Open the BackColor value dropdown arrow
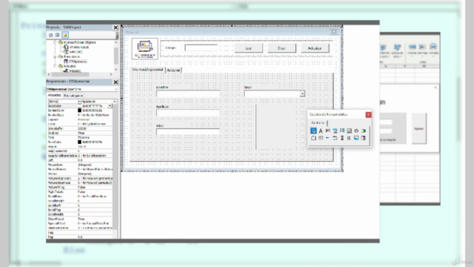The width and height of the screenshot is (474, 267). tap(110, 106)
